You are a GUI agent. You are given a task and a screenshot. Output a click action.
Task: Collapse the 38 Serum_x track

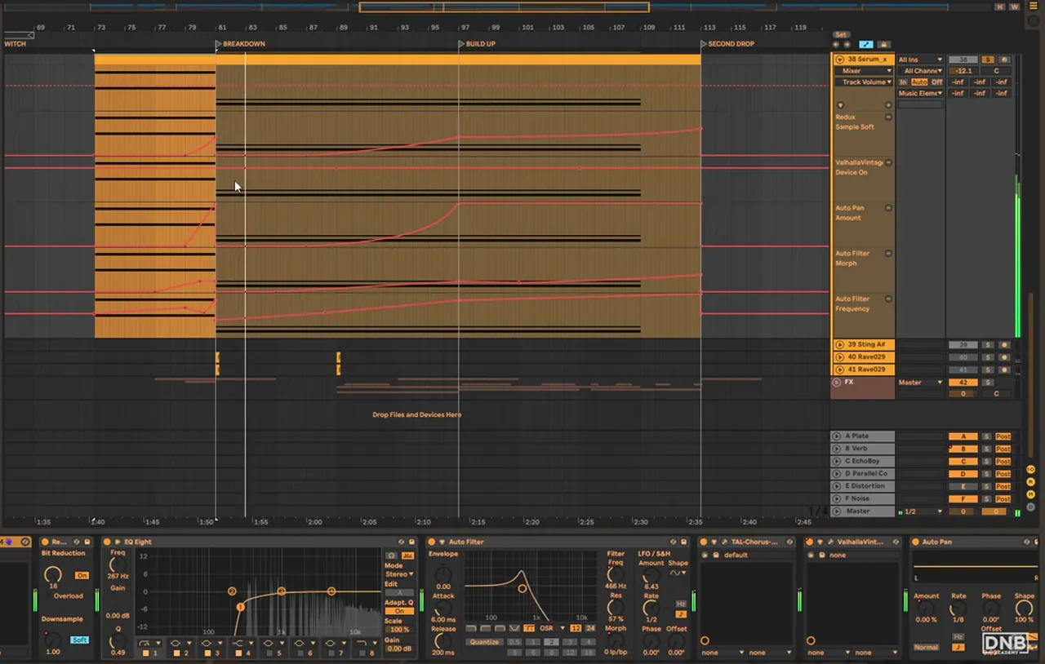click(839, 60)
